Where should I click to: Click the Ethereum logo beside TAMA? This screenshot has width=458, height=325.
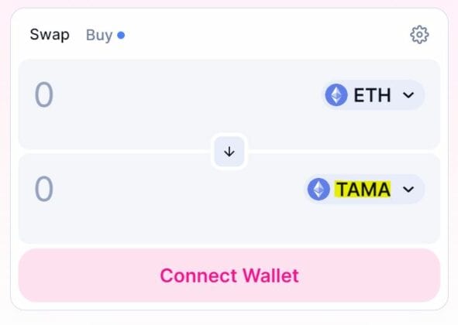click(x=319, y=189)
